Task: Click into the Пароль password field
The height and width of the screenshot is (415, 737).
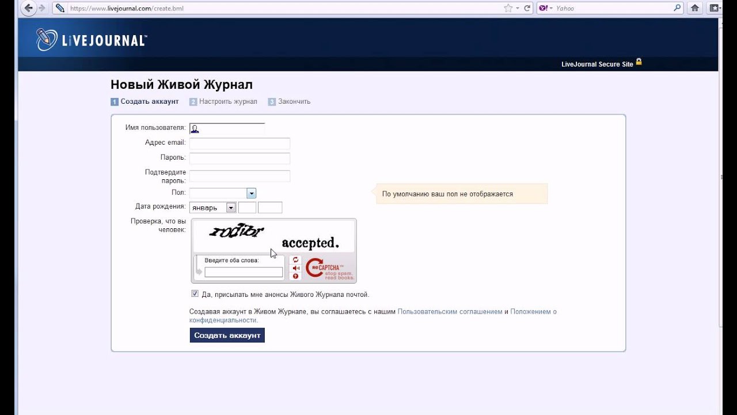Action: click(x=240, y=159)
